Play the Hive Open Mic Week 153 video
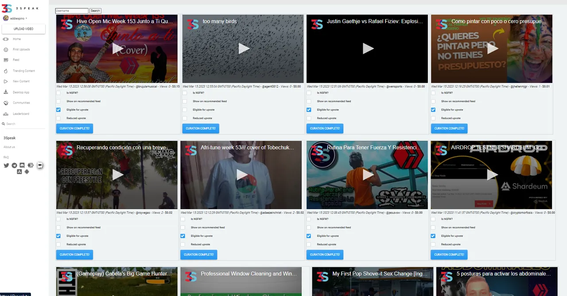Screen dimensions: 567x296 pyautogui.click(x=117, y=48)
